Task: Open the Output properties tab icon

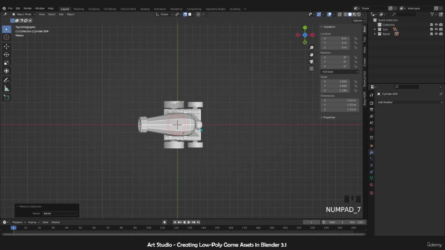Action: 371,110
